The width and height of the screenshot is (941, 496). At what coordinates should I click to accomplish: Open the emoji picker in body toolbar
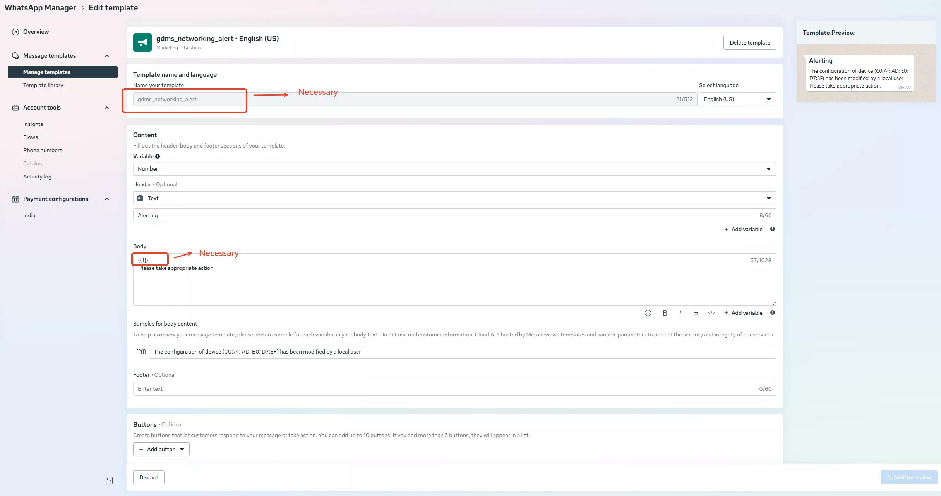(x=648, y=313)
